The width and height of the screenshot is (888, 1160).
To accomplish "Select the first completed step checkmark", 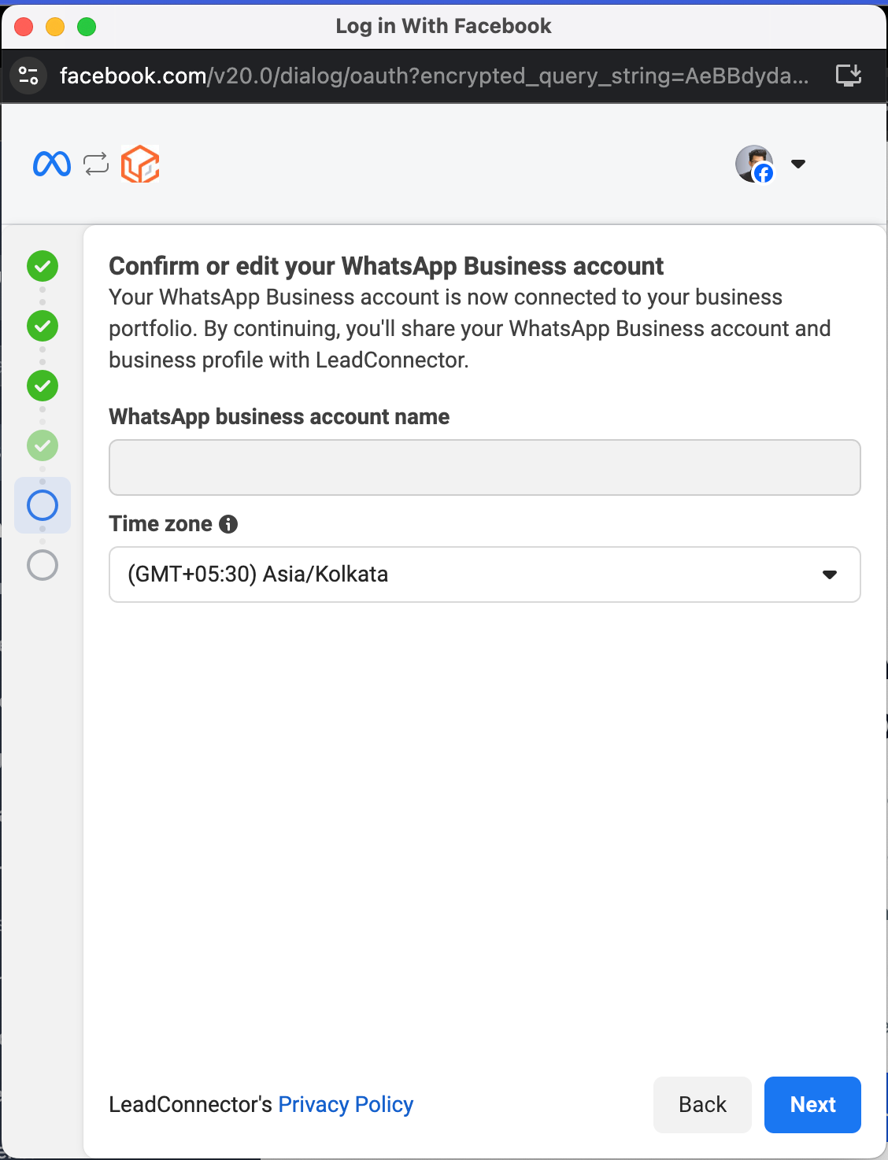I will pyautogui.click(x=43, y=266).
